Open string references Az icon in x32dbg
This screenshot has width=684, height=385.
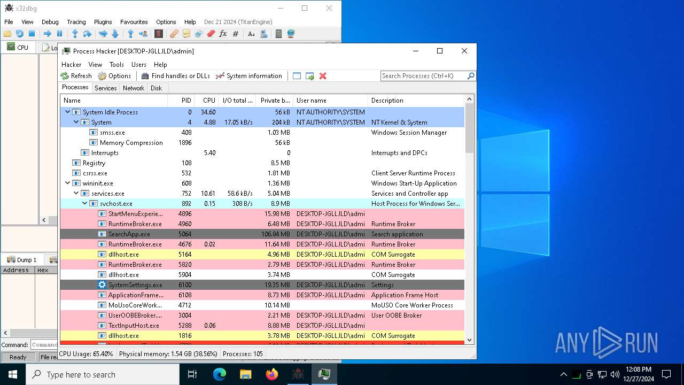pos(251,34)
